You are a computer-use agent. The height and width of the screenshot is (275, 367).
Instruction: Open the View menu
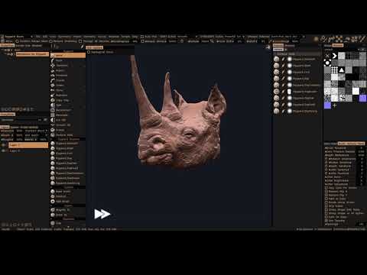[53, 37]
